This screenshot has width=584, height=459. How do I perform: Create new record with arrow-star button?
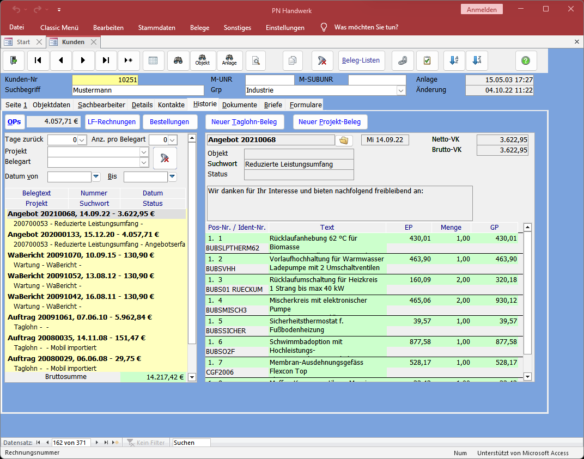coord(129,60)
